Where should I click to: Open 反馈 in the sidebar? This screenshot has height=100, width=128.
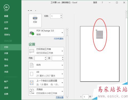[x=6, y=94]
